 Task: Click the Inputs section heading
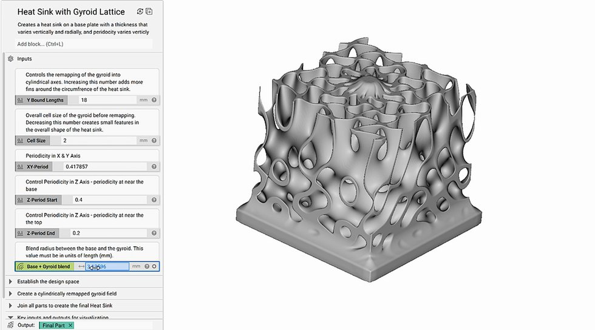[x=24, y=59]
